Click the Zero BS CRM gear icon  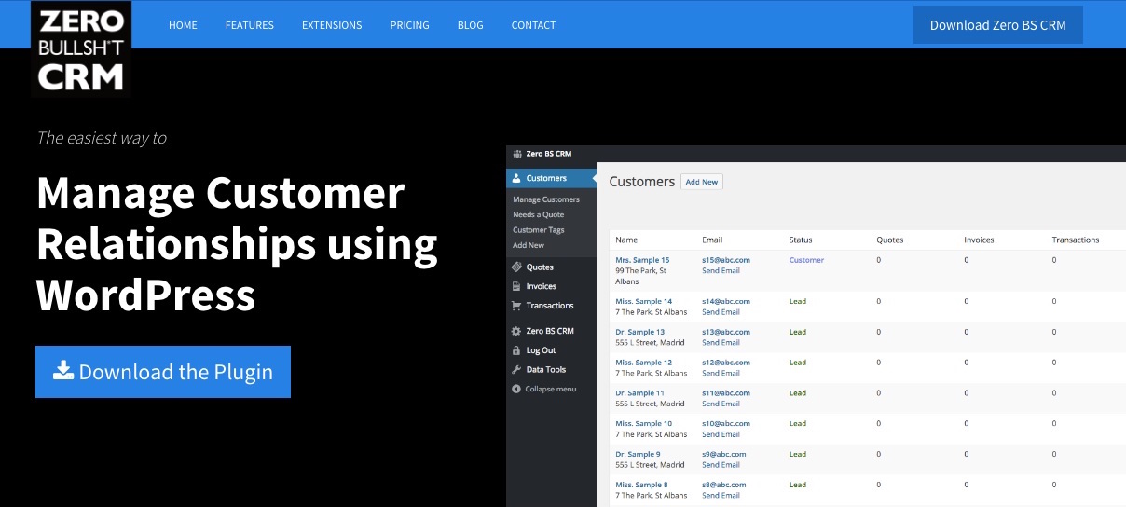516,331
